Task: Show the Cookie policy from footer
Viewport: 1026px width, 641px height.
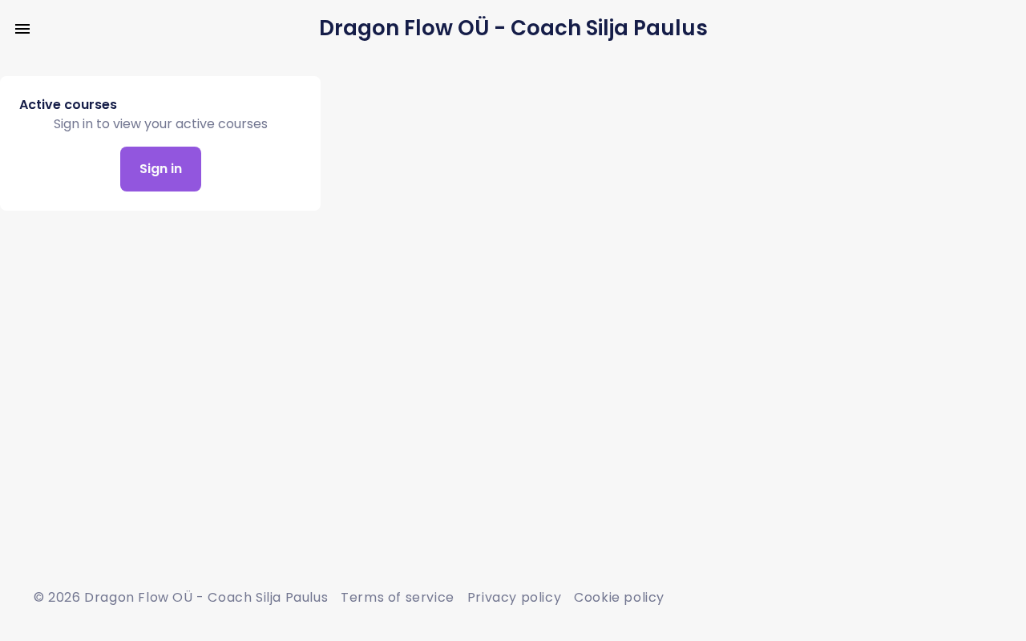Action: point(619,597)
